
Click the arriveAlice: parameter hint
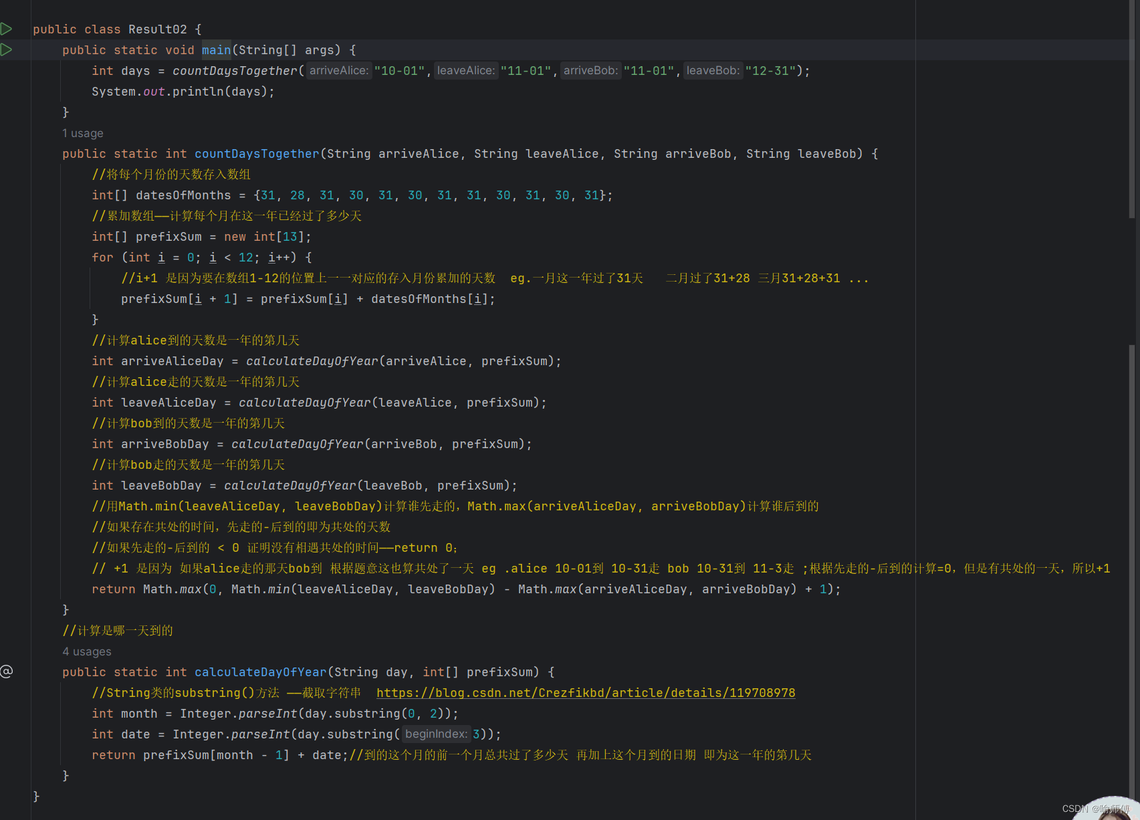click(x=339, y=70)
